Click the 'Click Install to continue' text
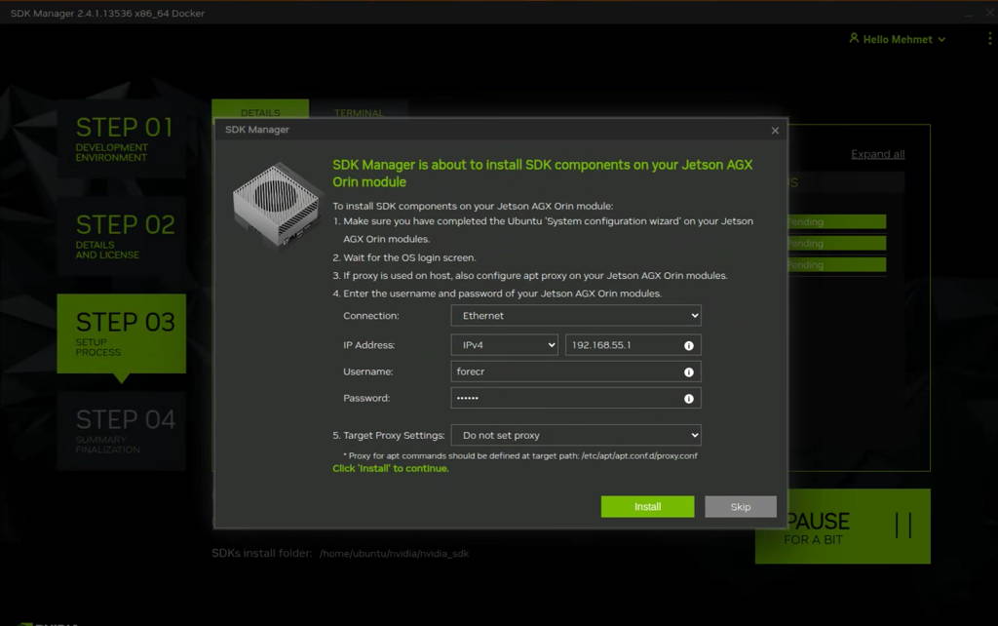Viewport: 998px width, 626px height. [390, 468]
